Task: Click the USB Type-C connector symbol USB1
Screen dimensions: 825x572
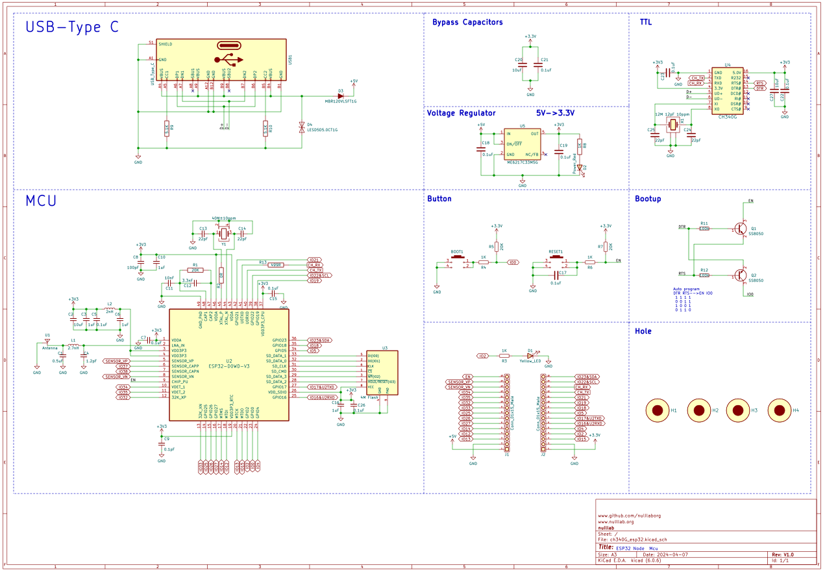Action: (x=221, y=60)
